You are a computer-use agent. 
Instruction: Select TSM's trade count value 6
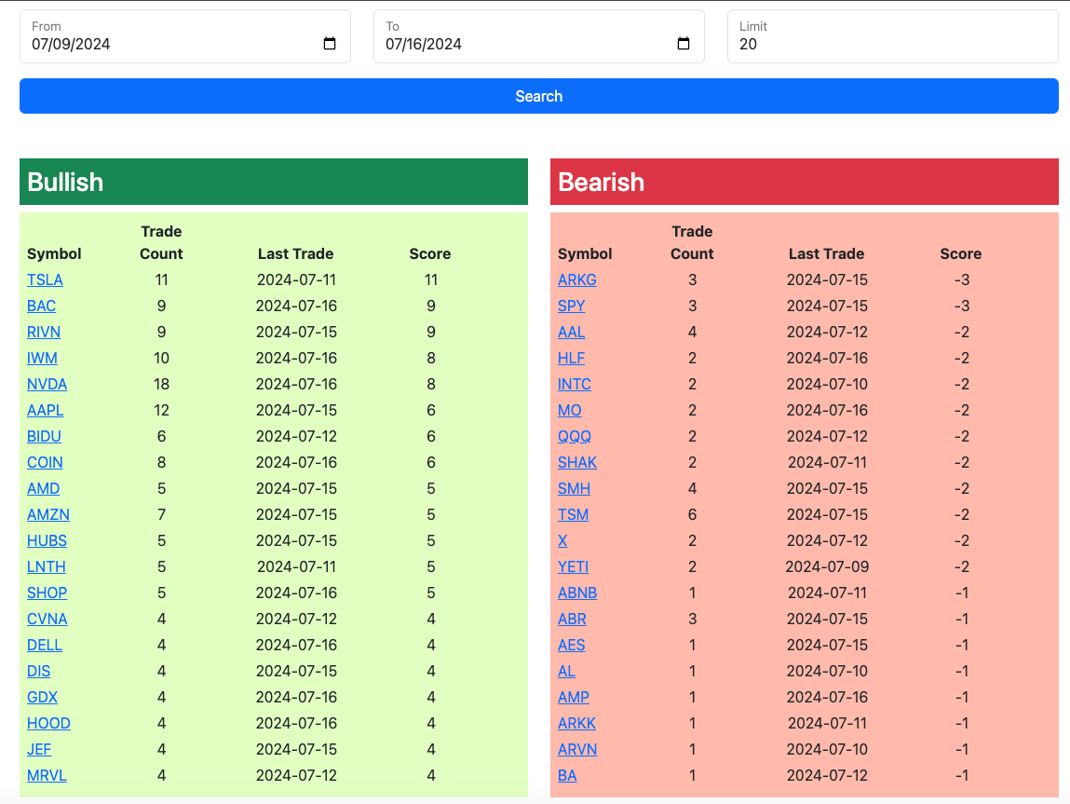click(x=693, y=514)
